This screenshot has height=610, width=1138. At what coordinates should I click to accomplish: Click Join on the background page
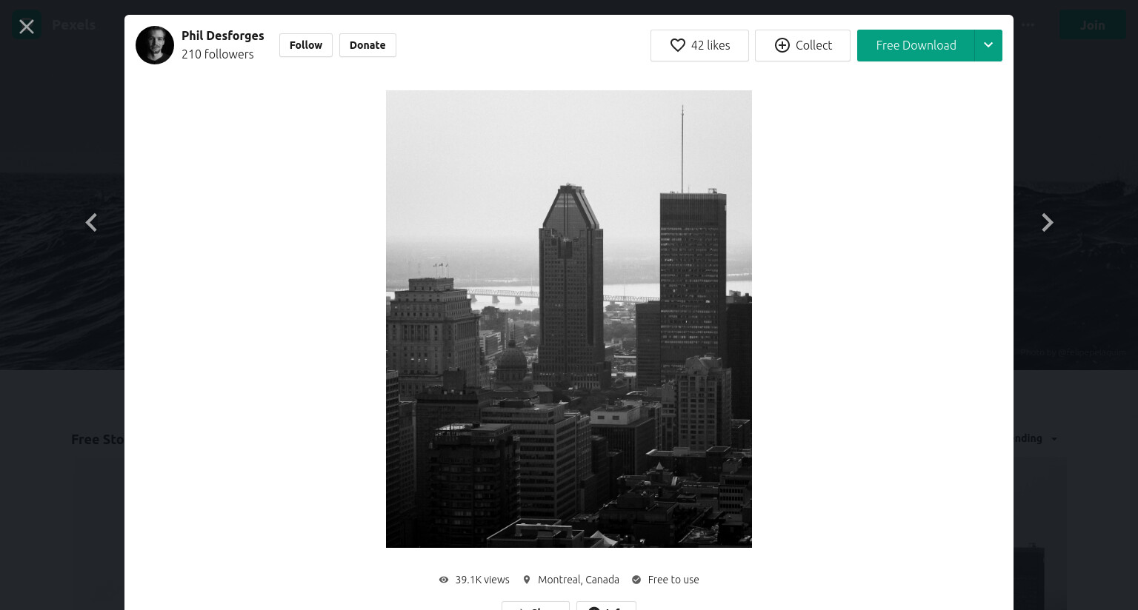pyautogui.click(x=1092, y=25)
